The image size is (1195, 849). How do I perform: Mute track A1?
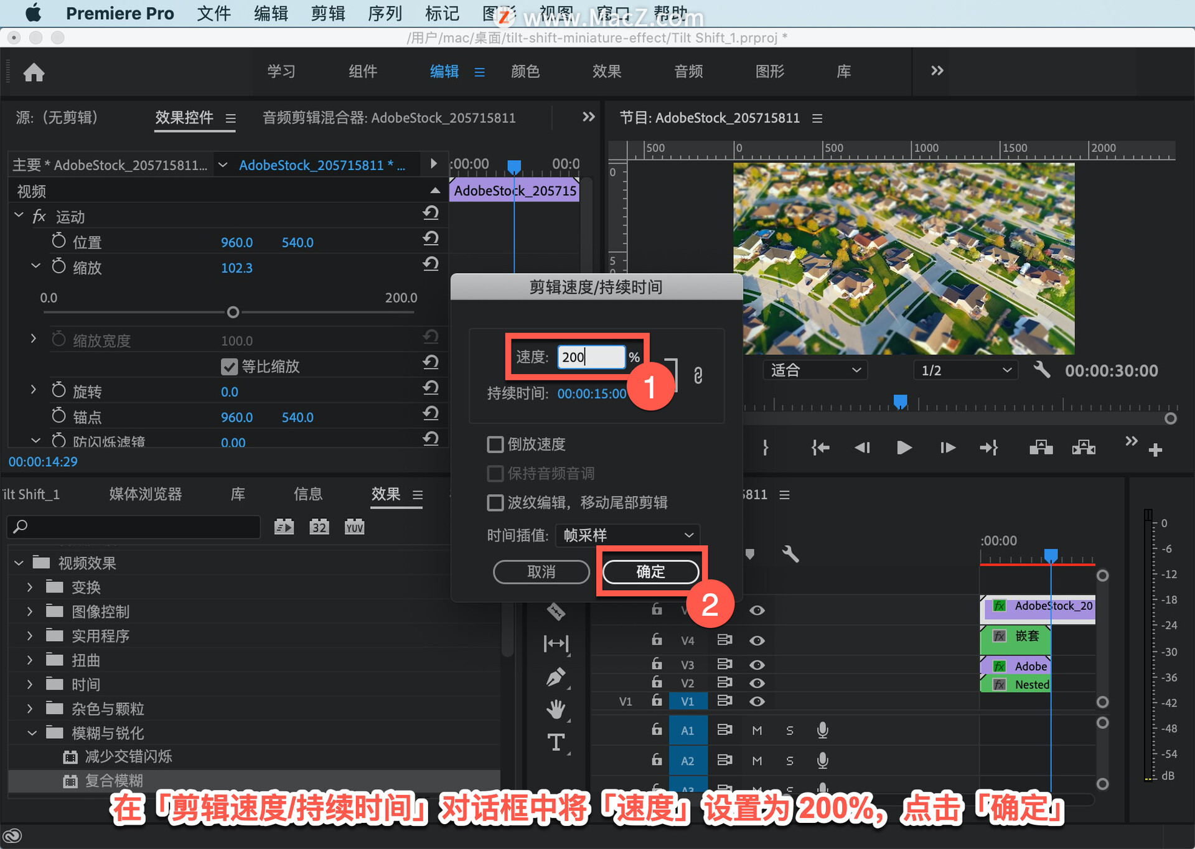click(x=757, y=730)
